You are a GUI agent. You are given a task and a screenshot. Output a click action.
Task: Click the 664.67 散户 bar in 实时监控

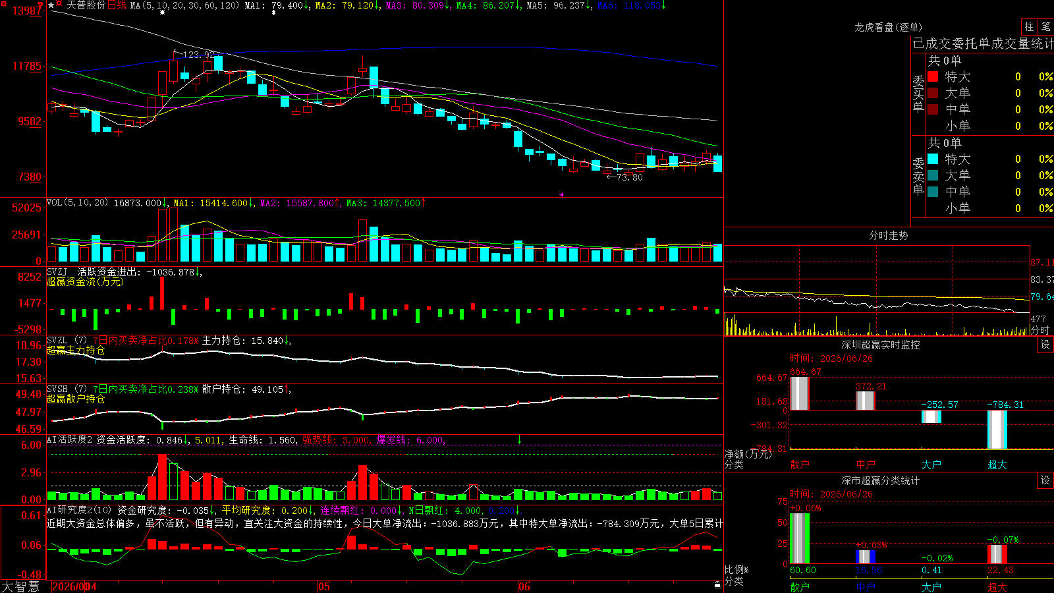799,393
